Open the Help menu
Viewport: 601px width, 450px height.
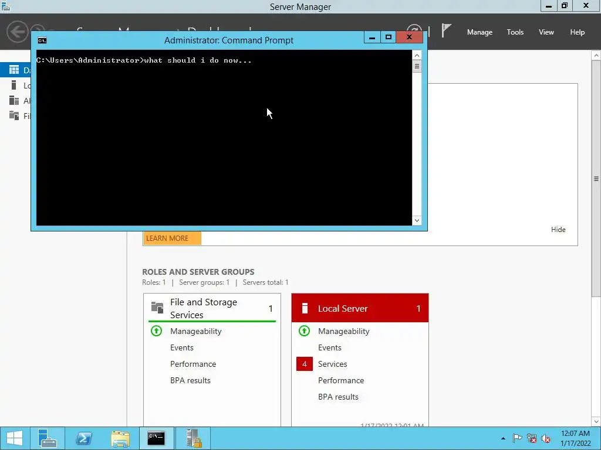[x=577, y=32]
